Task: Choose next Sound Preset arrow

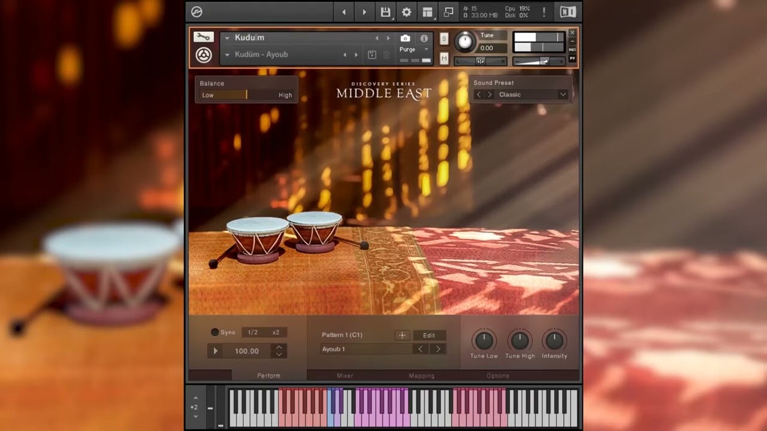Action: pos(490,95)
